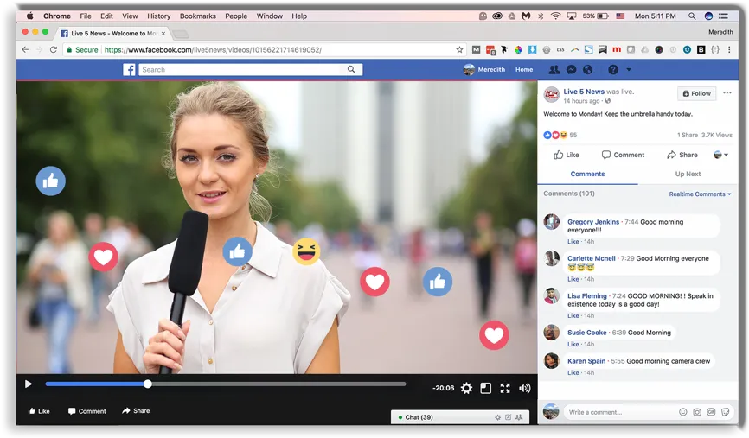Click the picture-in-picture popout icon

coord(486,389)
